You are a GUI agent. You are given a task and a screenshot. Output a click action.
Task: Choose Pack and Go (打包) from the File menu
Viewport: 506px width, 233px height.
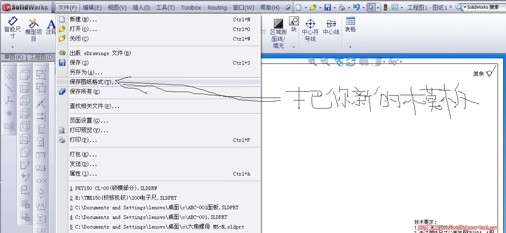(x=158, y=154)
